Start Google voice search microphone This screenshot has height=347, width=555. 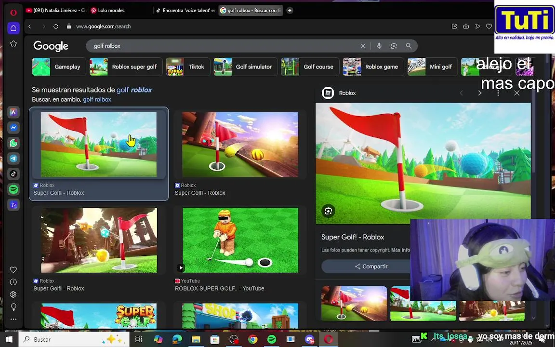[379, 46]
